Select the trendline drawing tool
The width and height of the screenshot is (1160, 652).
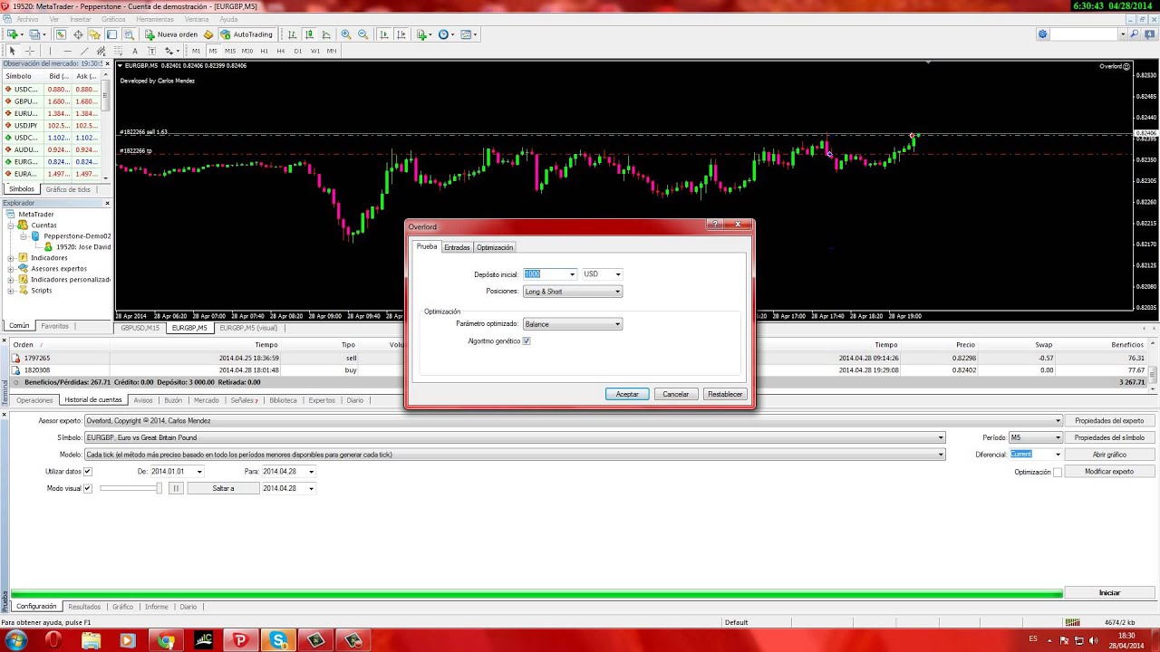pos(84,51)
